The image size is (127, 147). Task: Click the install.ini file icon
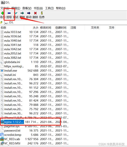2,75
